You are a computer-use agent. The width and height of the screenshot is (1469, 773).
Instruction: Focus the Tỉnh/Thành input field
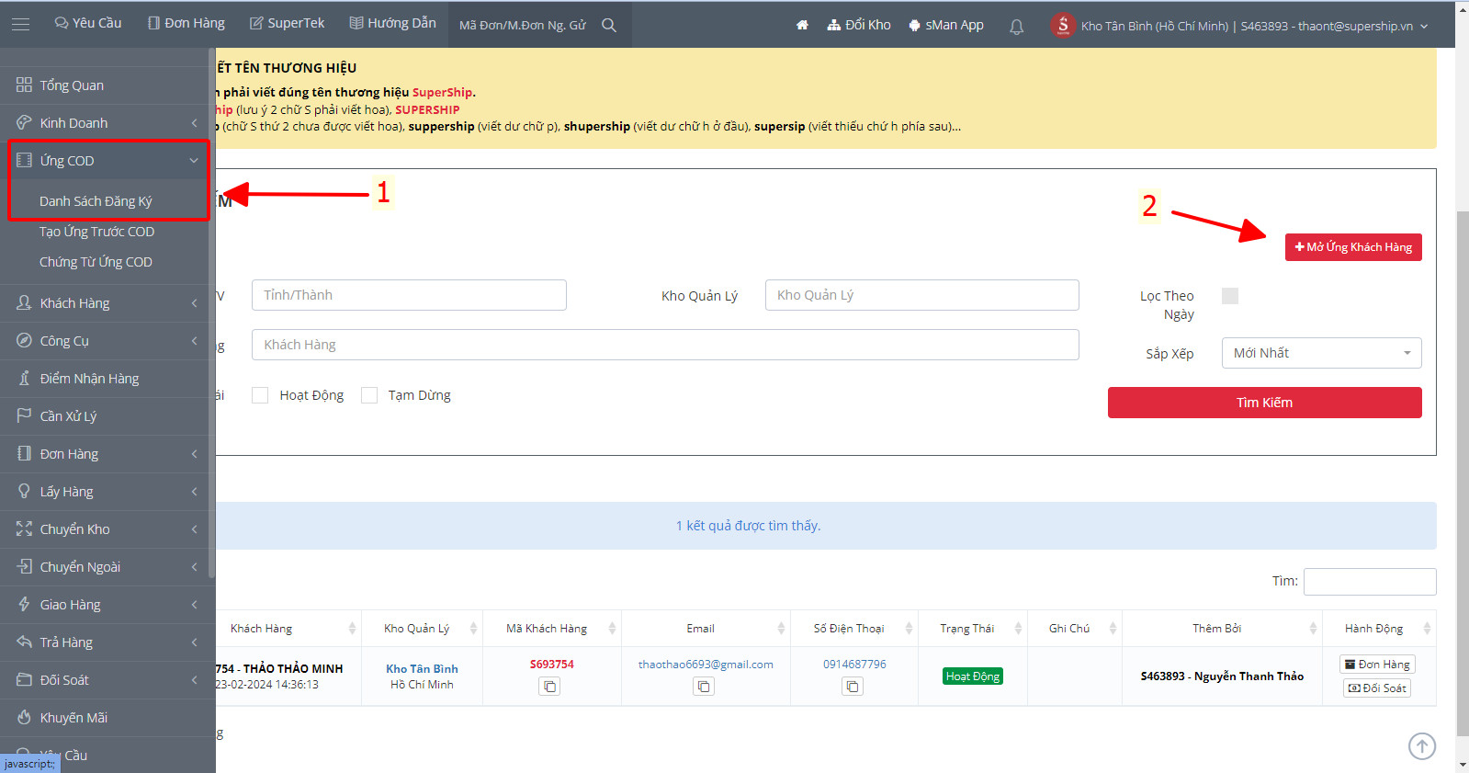click(409, 295)
